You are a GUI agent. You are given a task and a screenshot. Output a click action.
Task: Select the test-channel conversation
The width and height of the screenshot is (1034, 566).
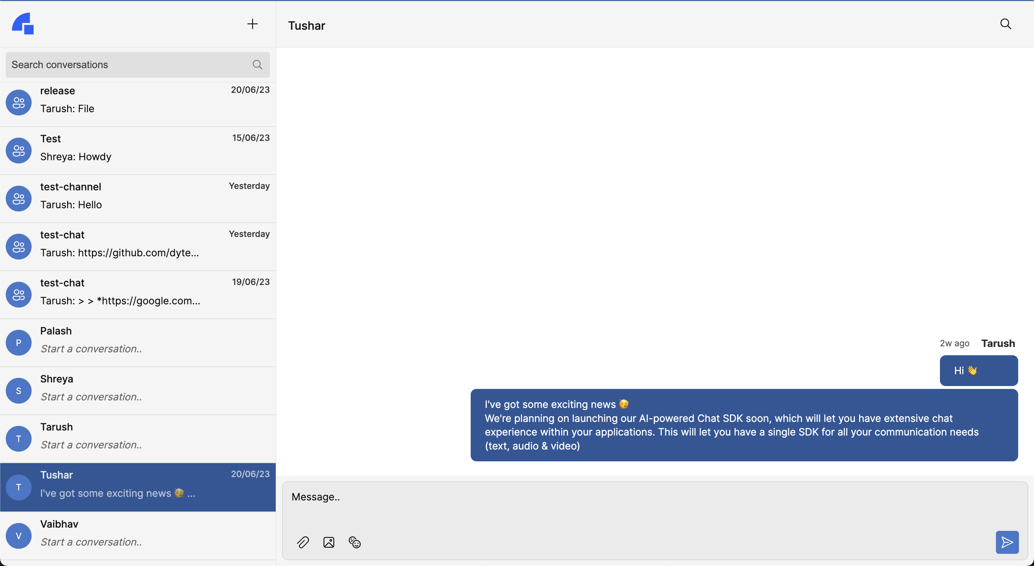click(x=138, y=198)
